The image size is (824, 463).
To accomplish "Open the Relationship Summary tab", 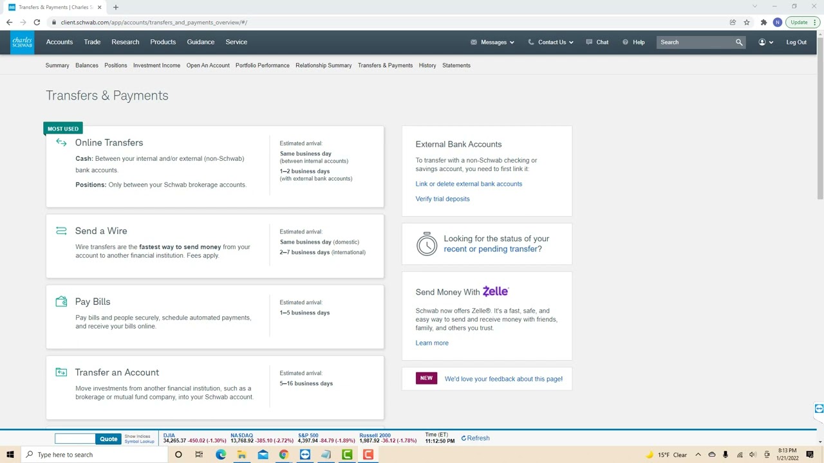I will 324,65.
